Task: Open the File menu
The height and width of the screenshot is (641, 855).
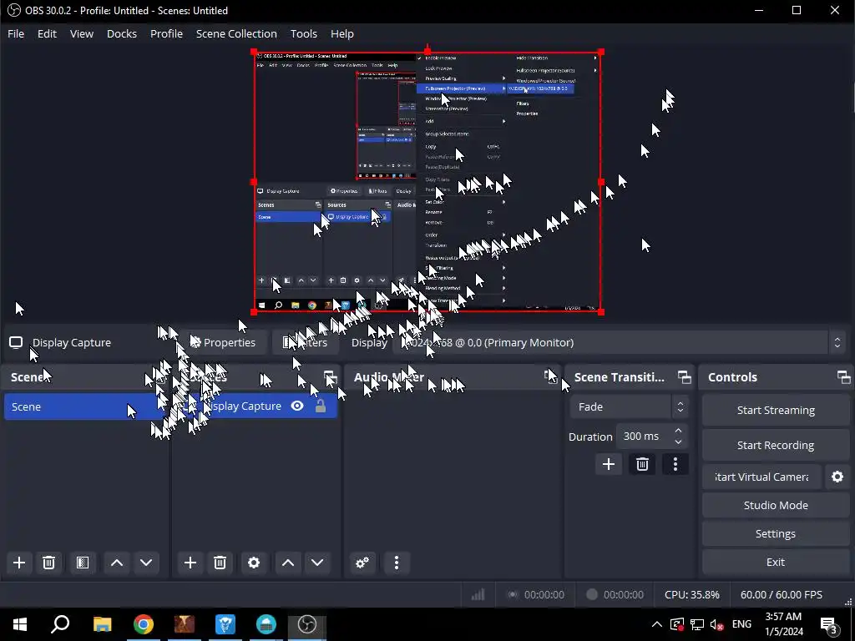Action: [x=16, y=33]
